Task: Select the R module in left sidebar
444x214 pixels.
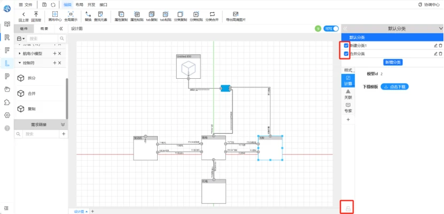Action: tap(7, 37)
